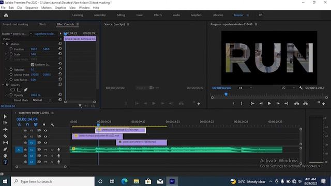Collapse the Motion effect group
331x186 pixels.
[3, 44]
